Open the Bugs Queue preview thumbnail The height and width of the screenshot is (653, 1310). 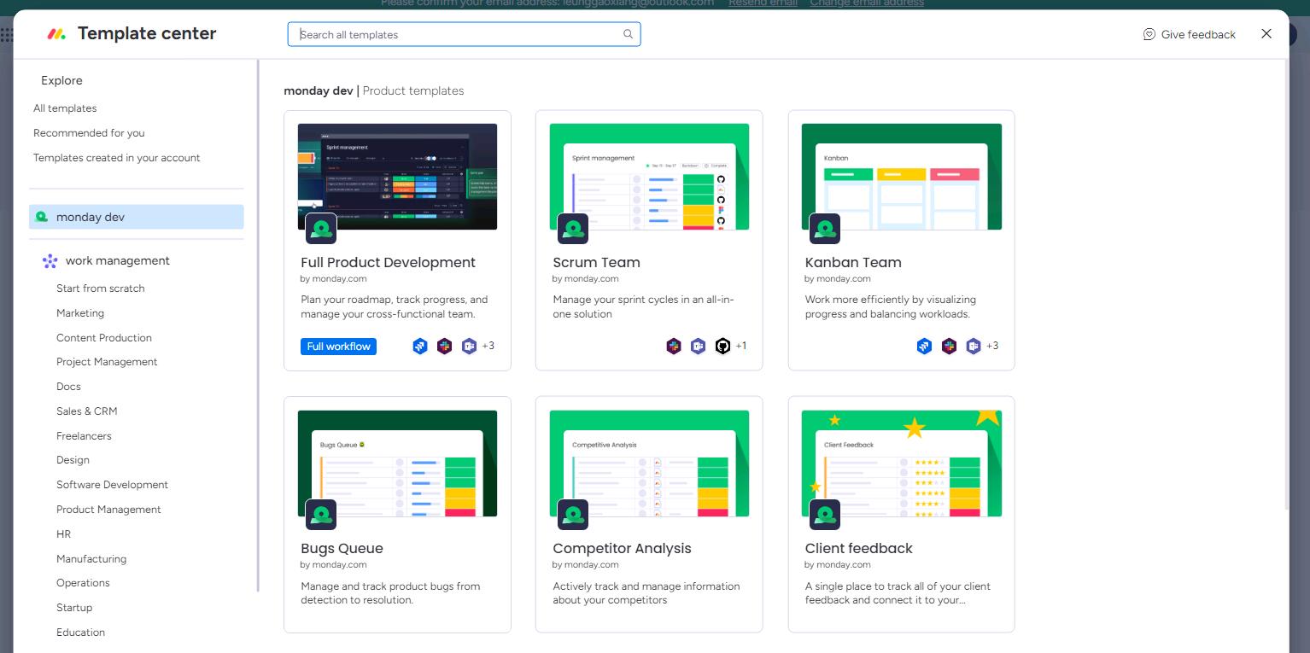397,464
